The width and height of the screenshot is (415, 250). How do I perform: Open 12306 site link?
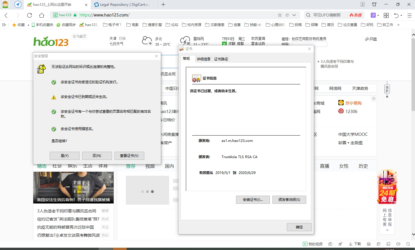click(x=348, y=111)
